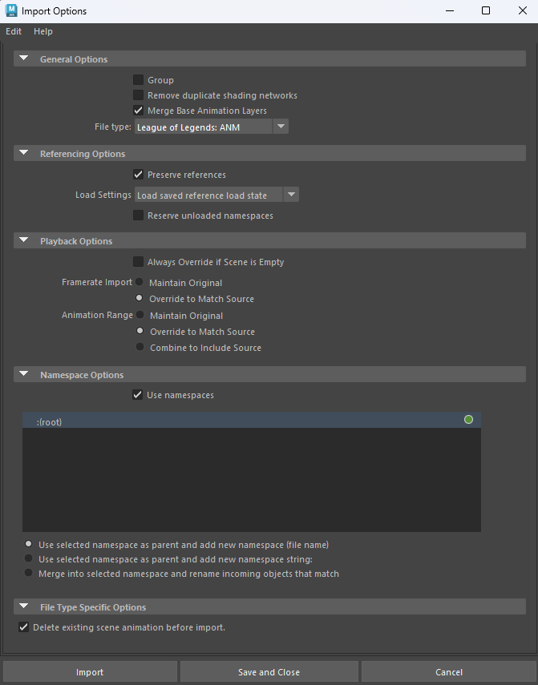Collapse the General Options section

point(24,58)
